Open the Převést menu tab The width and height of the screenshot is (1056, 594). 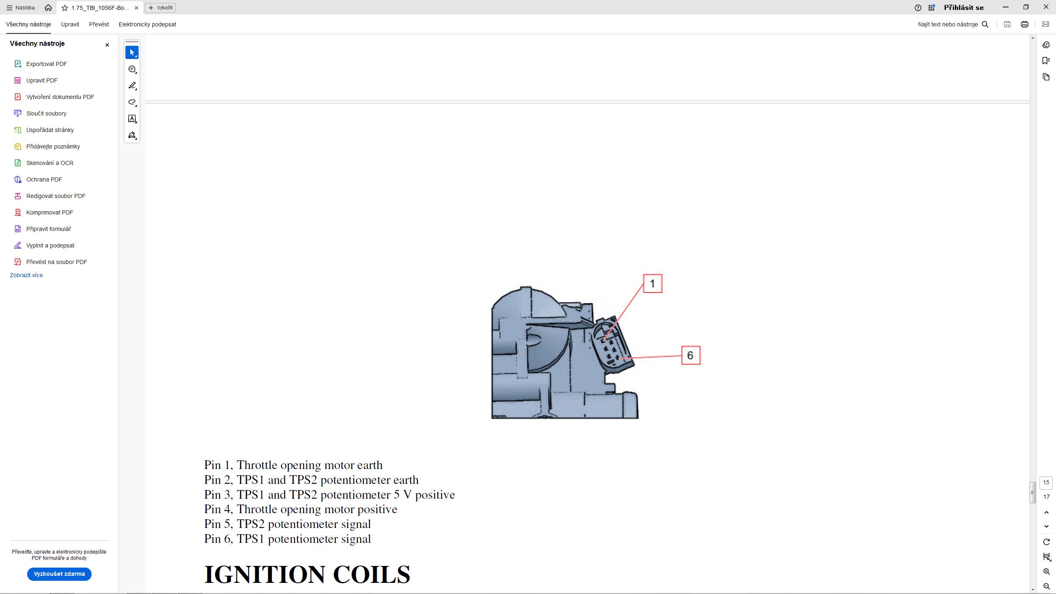[99, 24]
